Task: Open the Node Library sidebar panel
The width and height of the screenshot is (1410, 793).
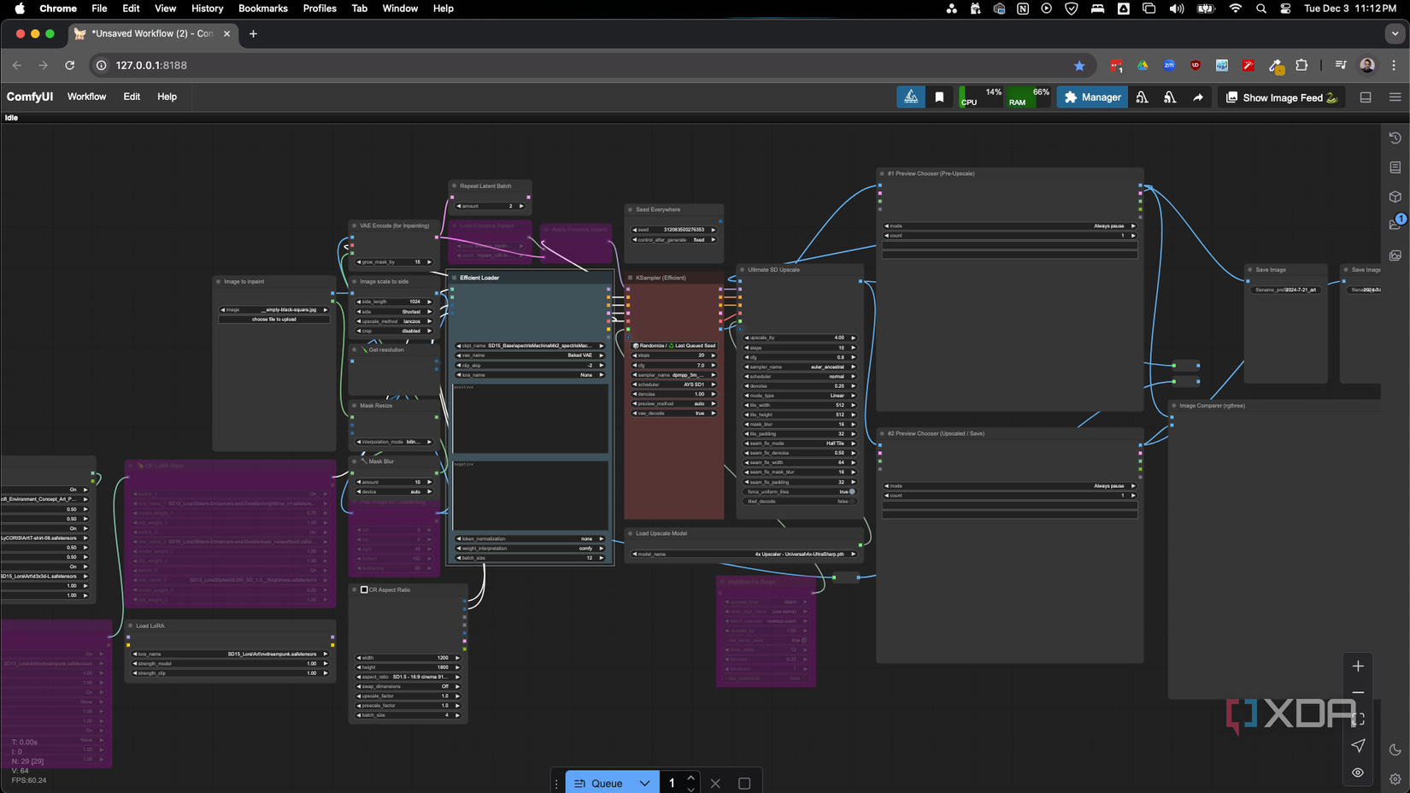Action: pos(1395,167)
